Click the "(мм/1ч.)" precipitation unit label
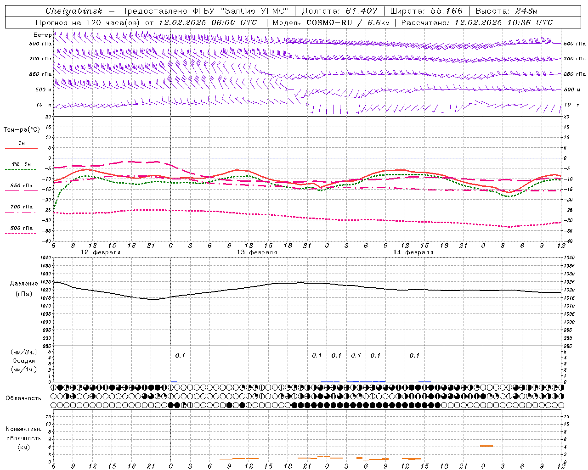The height and width of the screenshot is (470, 588). coord(24,369)
